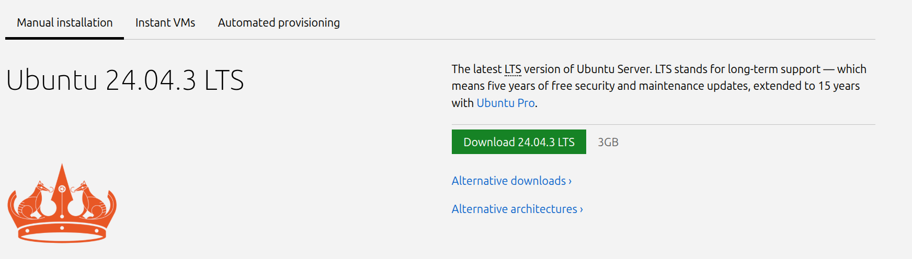Open the Instant VMs tab
This screenshot has height=259, width=912.
[x=165, y=22]
